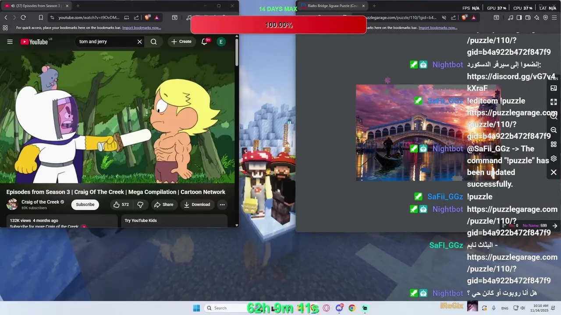The image size is (561, 315).
Task: Click 'Import bookmarks now...' in the puzzle window
Action: pyautogui.click(x=438, y=28)
